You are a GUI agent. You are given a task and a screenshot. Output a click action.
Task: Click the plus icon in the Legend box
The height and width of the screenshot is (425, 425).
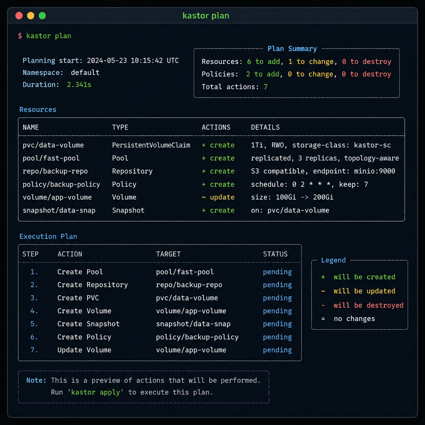[323, 277]
